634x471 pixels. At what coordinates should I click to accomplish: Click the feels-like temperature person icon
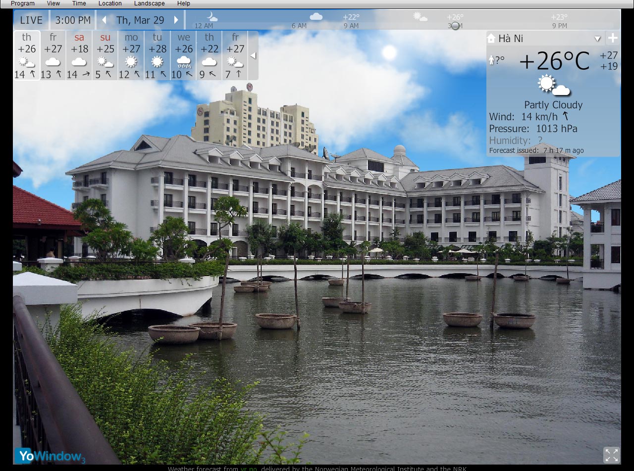pyautogui.click(x=492, y=60)
